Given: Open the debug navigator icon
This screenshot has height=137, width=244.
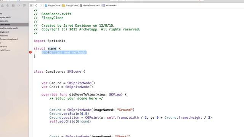Looking at the screenshot, I should pyautogui.click(x=13, y=6).
